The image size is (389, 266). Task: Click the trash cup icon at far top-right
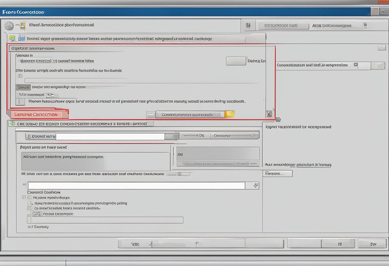[365, 25]
